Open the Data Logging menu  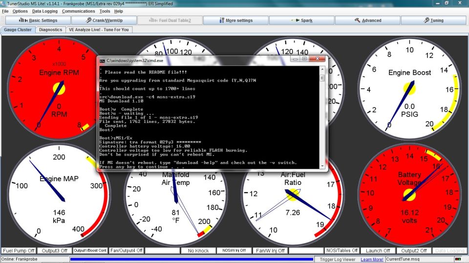(45, 11)
